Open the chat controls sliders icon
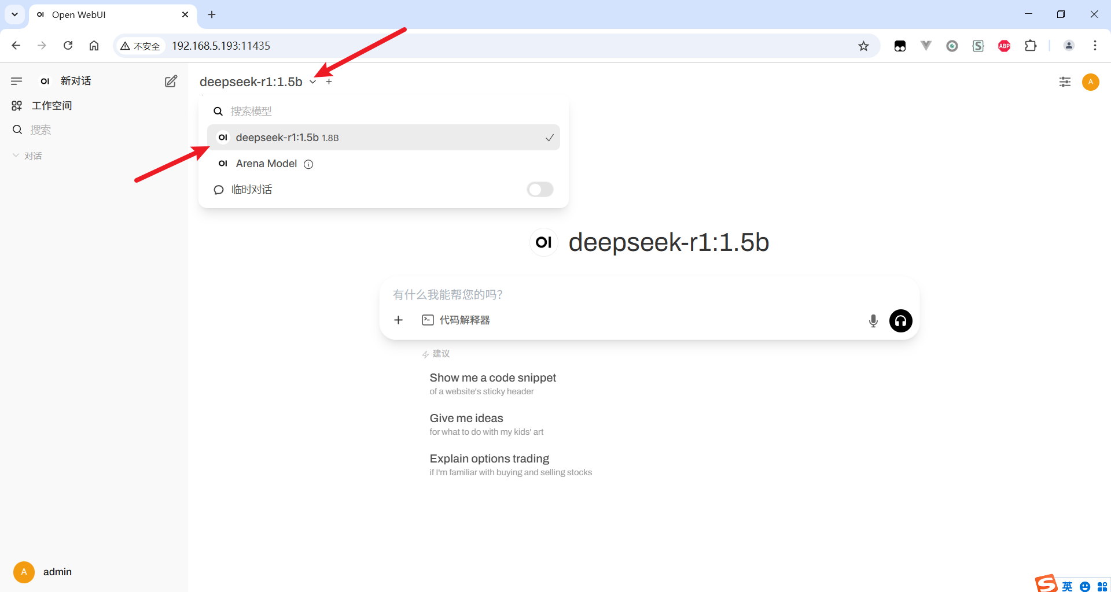Viewport: 1111px width, 592px height. 1065,82
